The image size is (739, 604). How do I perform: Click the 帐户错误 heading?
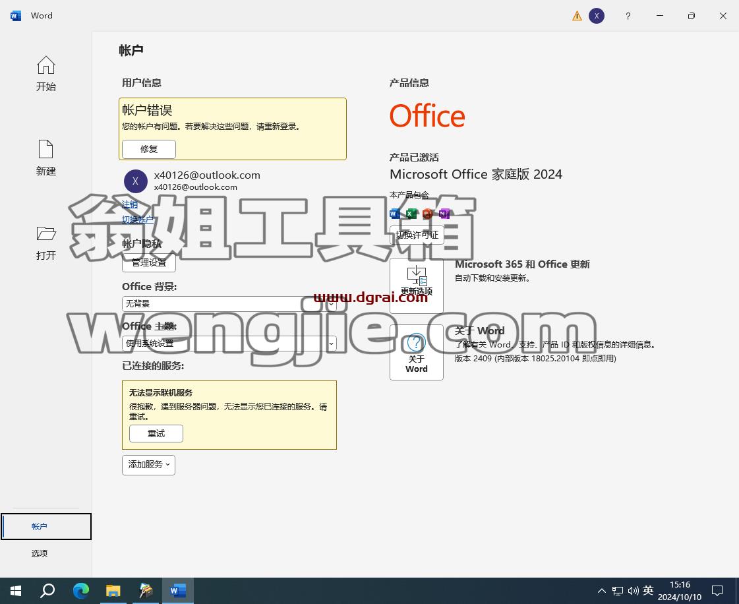coord(147,110)
